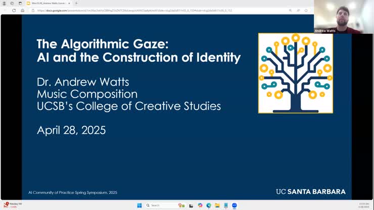Open the Edge workspaces icon
The height and width of the screenshot is (210, 374).
12,4
